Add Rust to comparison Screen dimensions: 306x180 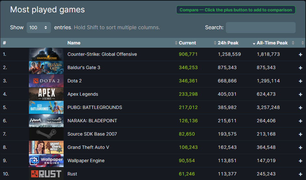coord(300,174)
